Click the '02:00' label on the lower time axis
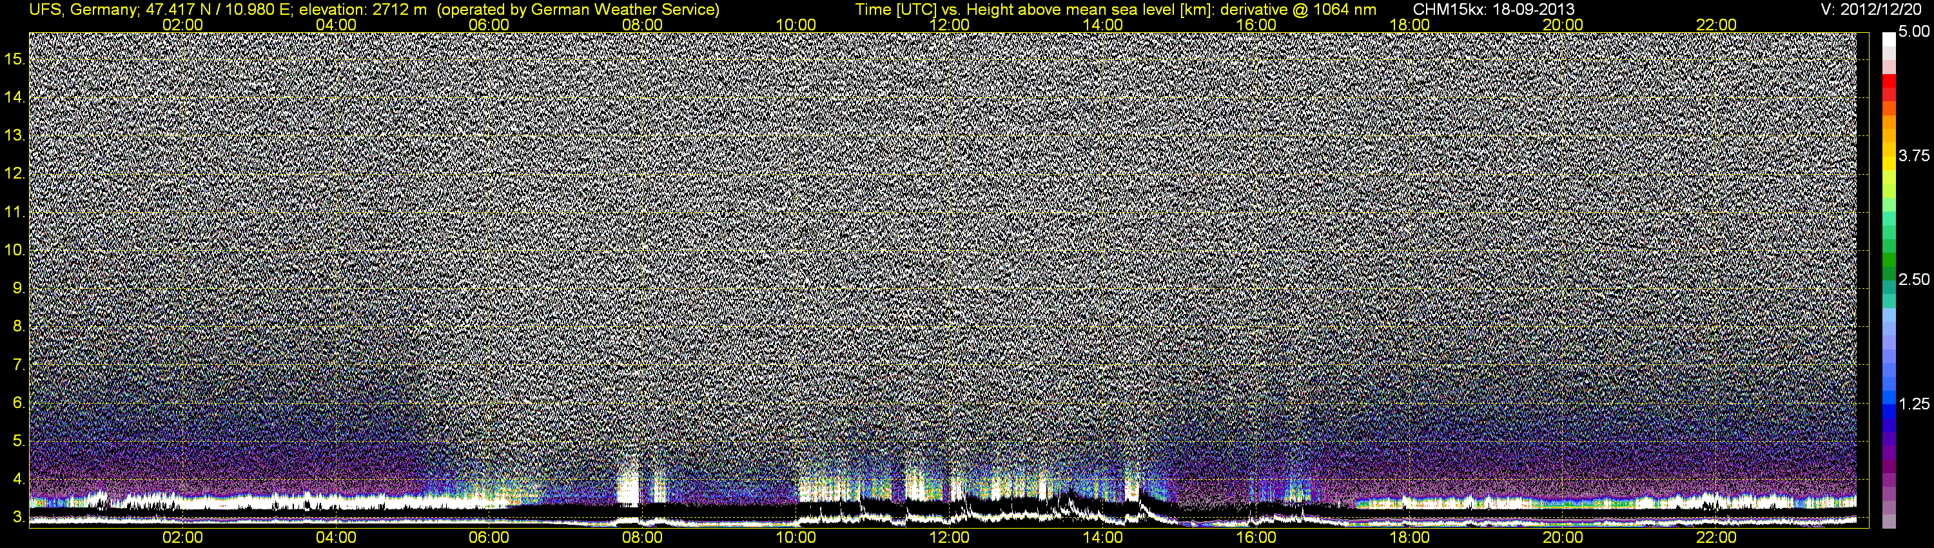The image size is (1934, 548). [182, 538]
